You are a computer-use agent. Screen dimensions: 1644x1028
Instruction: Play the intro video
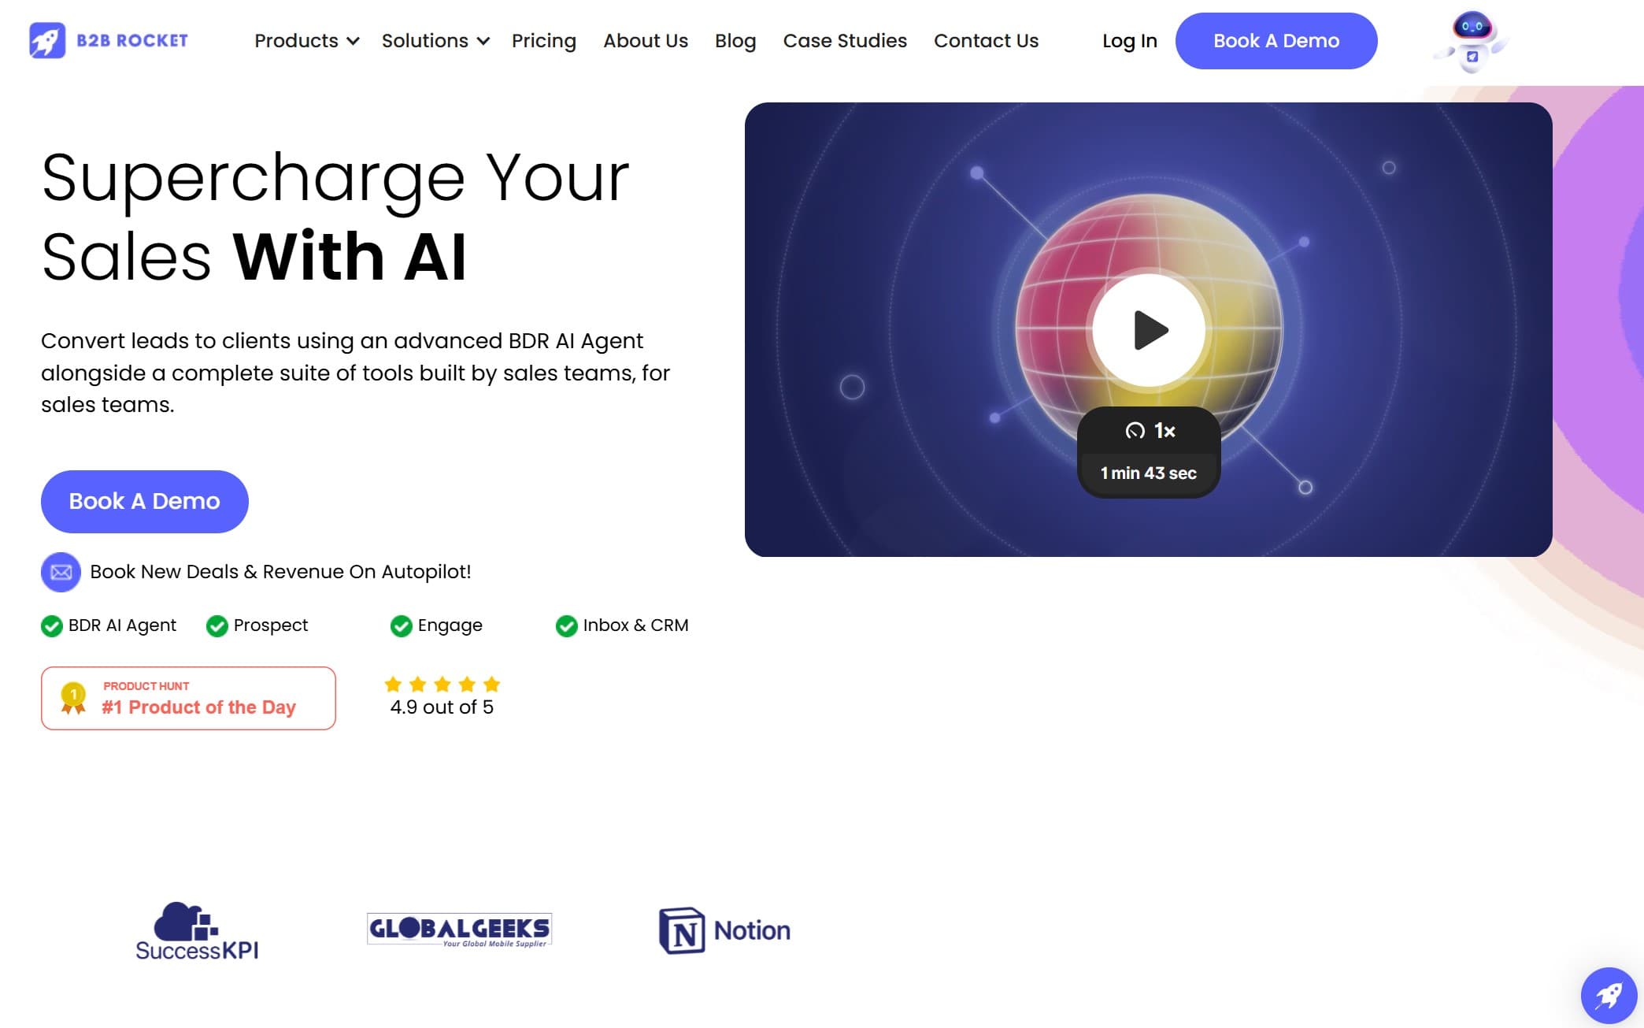pos(1148,330)
